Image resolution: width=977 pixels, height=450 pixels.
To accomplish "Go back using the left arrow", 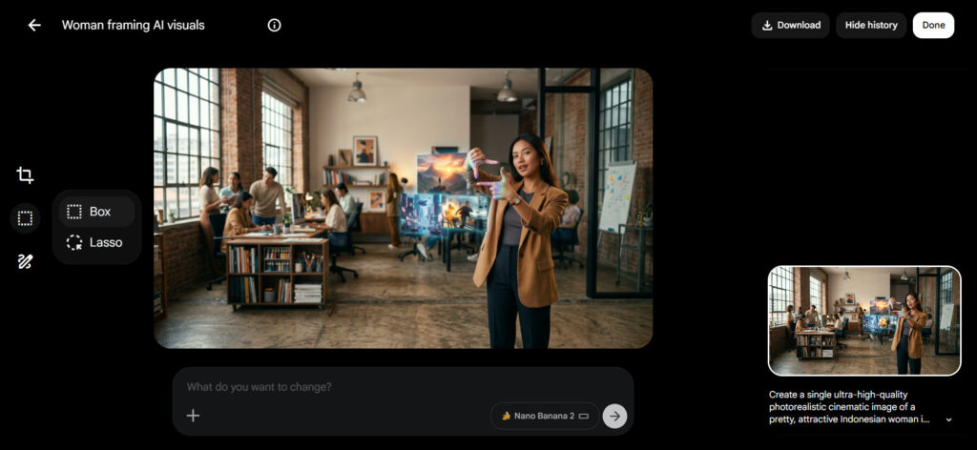I will 34,25.
